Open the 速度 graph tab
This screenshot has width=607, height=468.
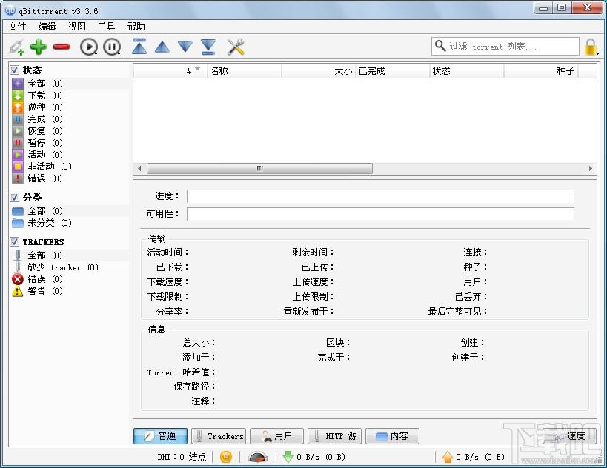[569, 436]
